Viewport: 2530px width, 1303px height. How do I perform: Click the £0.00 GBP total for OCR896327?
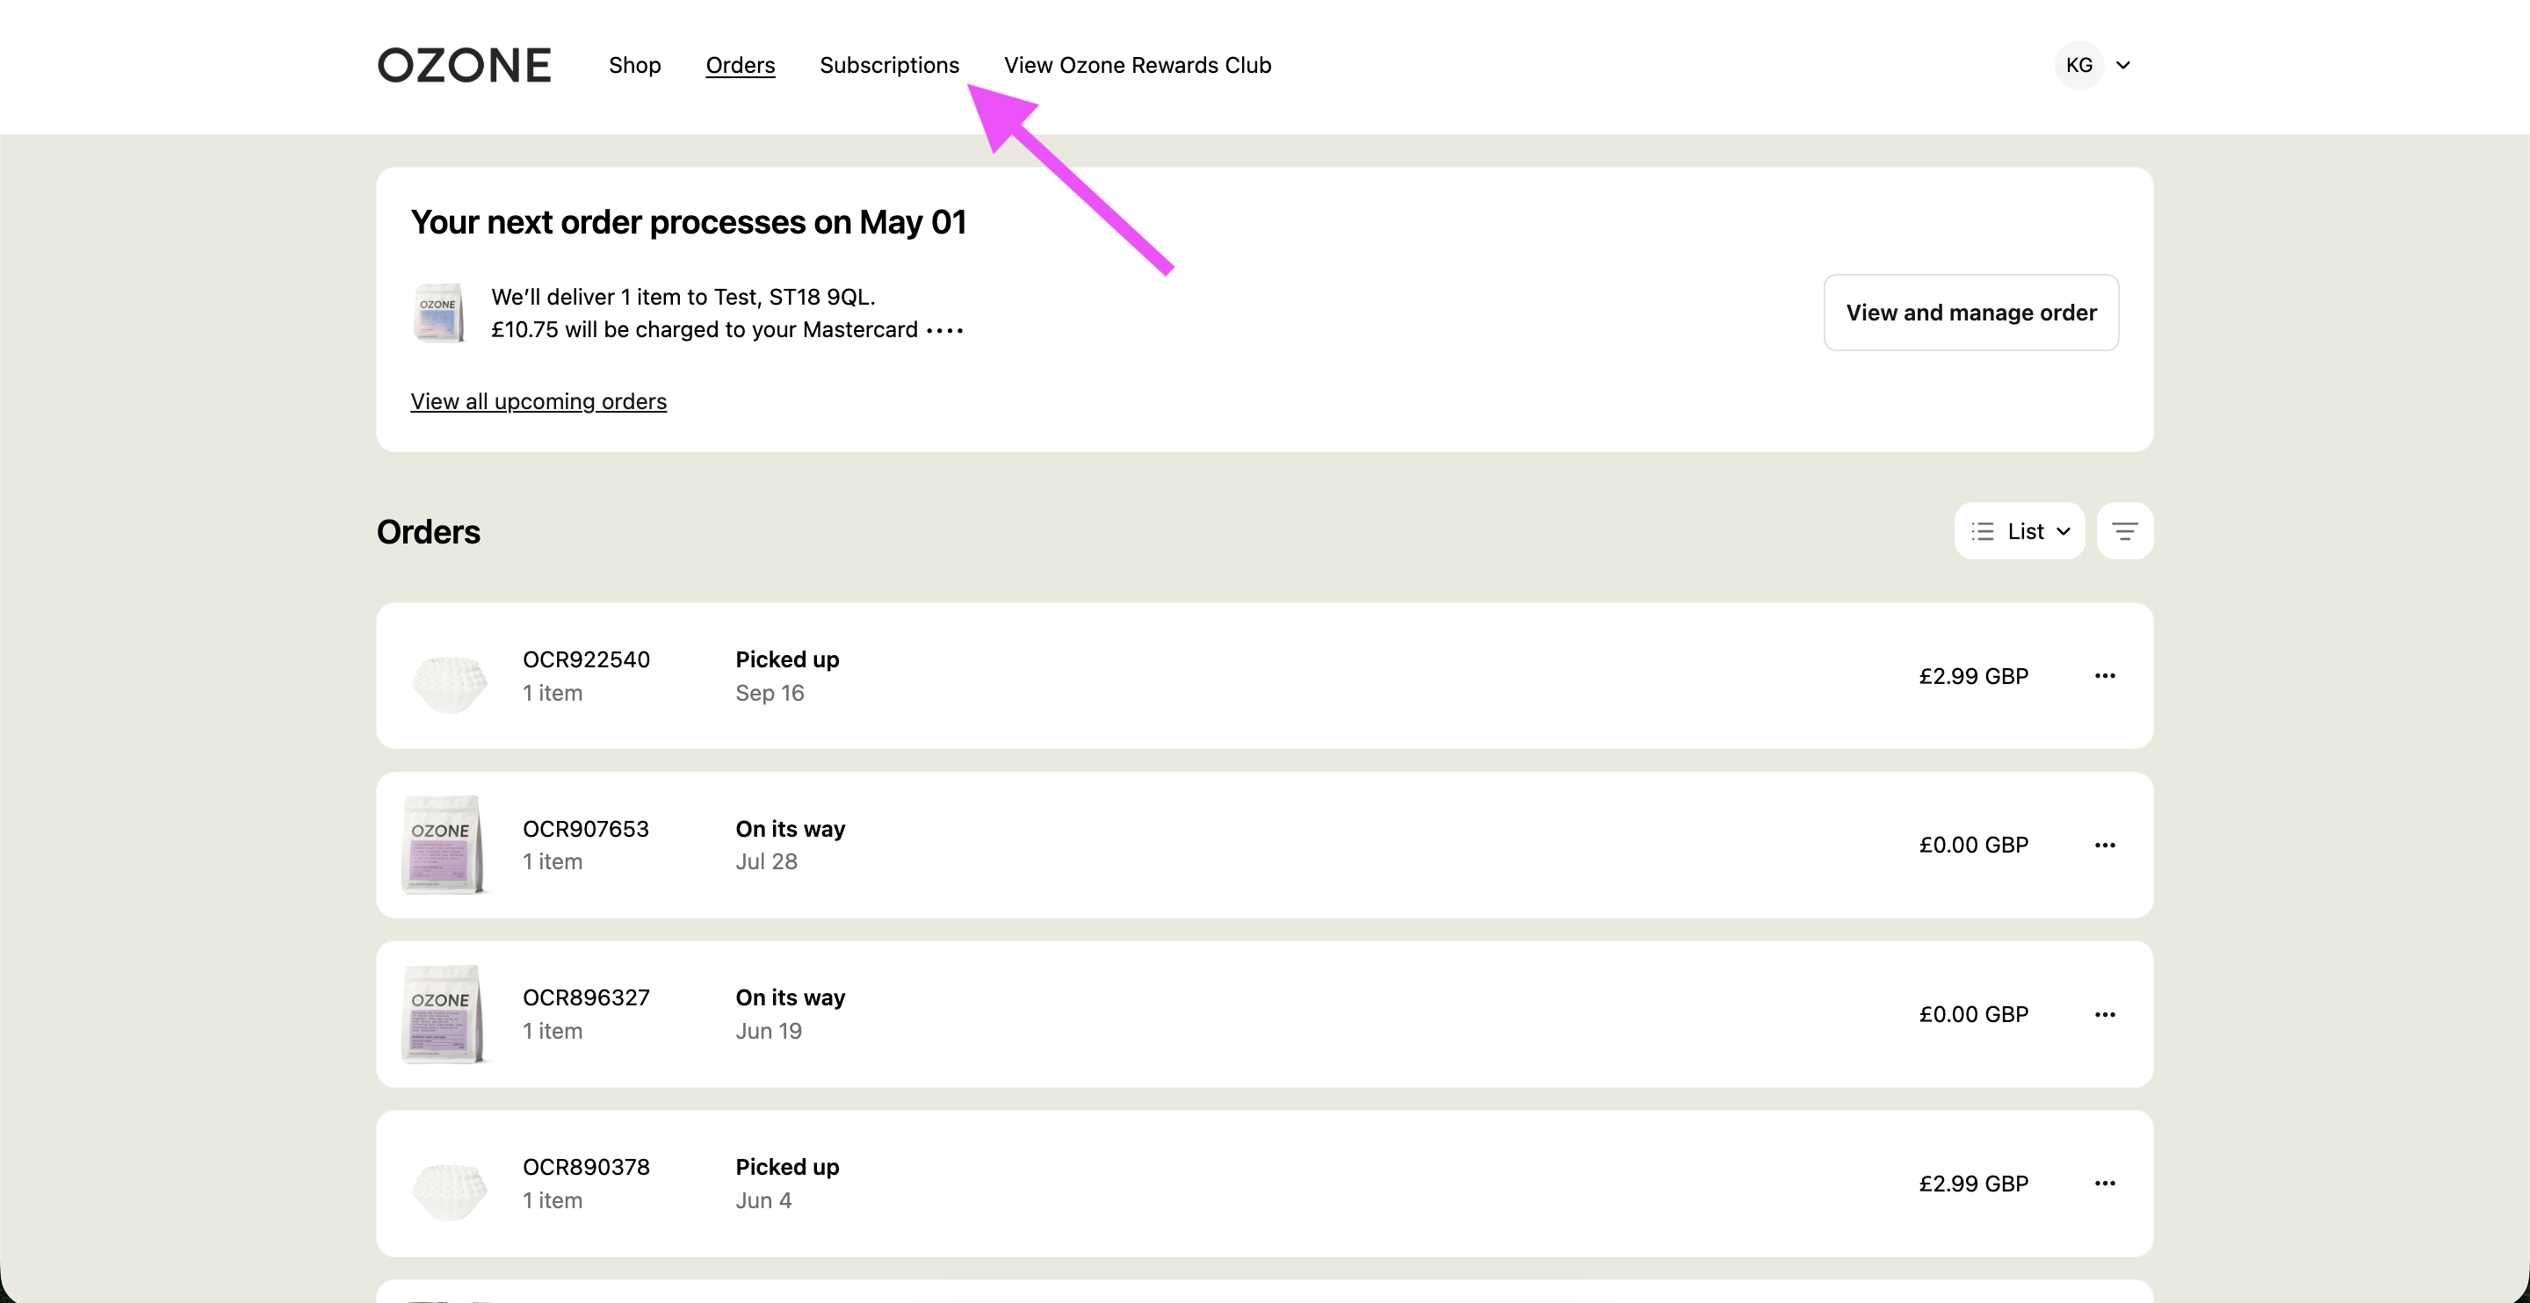point(1973,1014)
